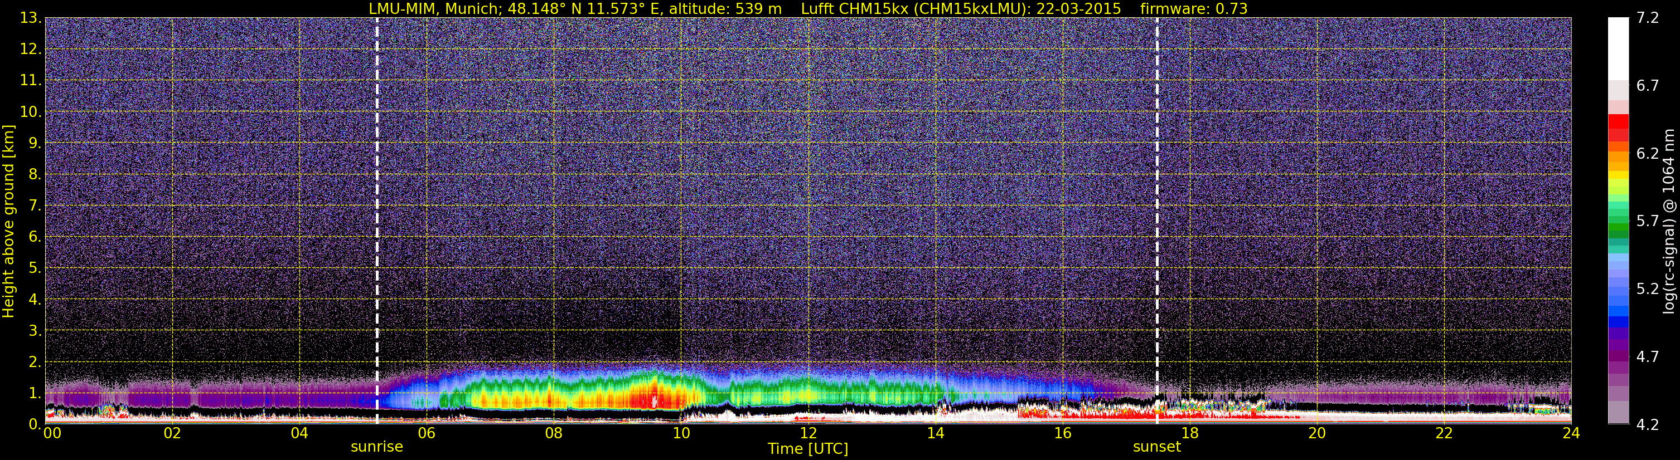1680x460 pixels.
Task: Click the time axis tick label 00
Action: click(52, 433)
